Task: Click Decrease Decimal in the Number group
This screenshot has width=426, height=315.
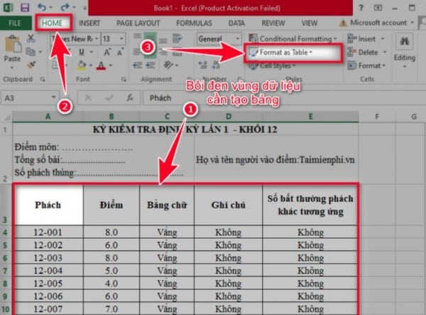Action: coord(216,65)
